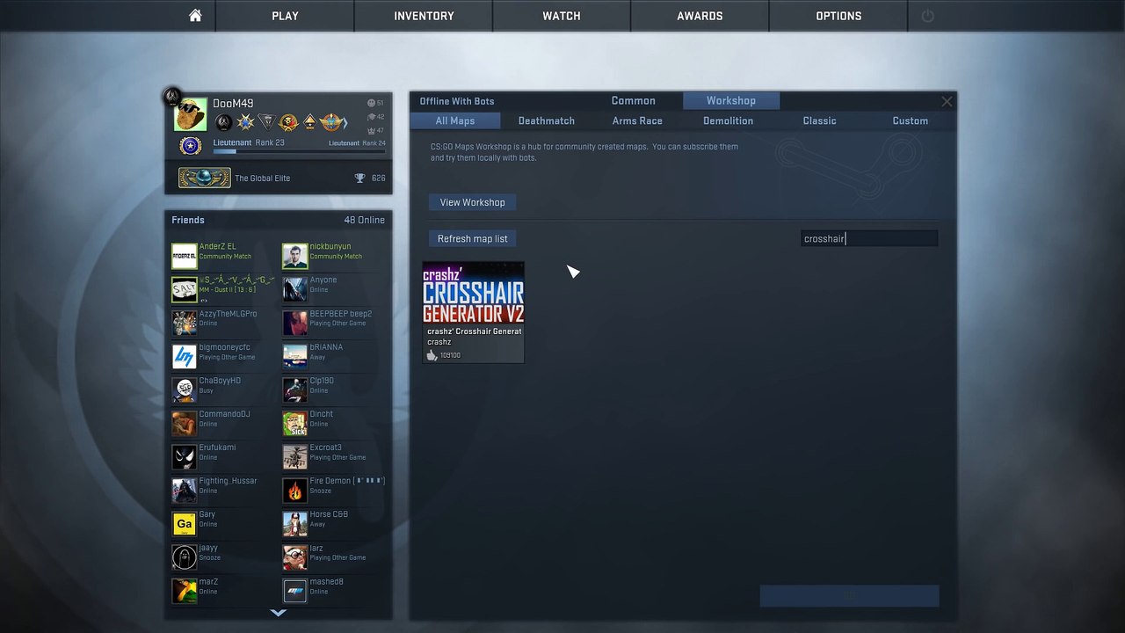Click the View Workshop button

point(473,202)
